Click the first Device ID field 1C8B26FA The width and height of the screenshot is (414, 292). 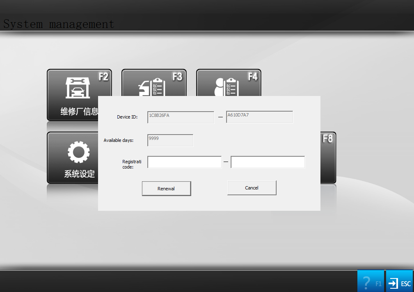pyautogui.click(x=181, y=117)
